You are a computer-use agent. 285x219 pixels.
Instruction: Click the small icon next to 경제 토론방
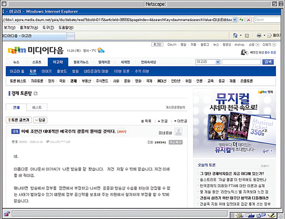point(35,94)
